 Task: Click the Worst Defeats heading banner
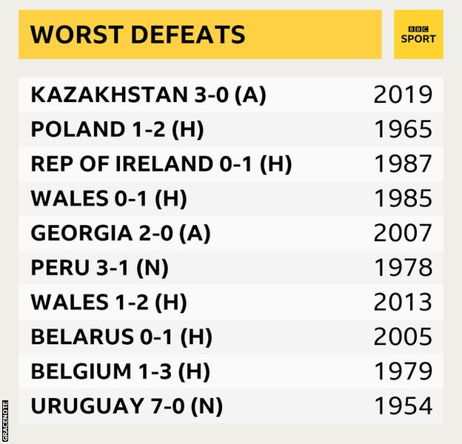coord(201,35)
